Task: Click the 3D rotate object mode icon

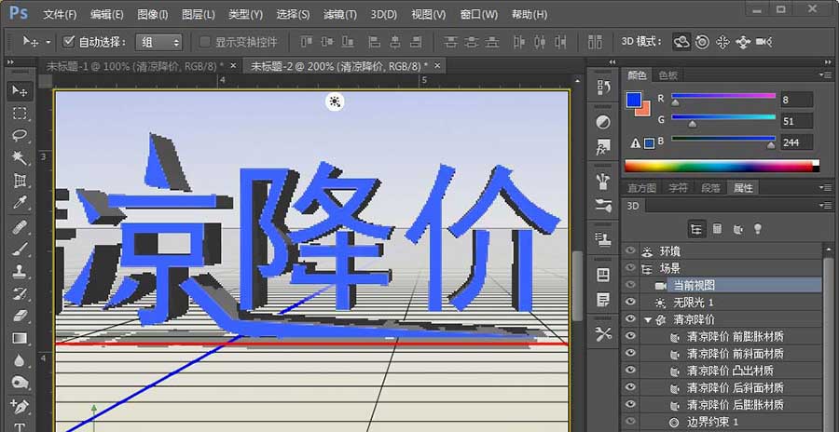Action: [681, 42]
